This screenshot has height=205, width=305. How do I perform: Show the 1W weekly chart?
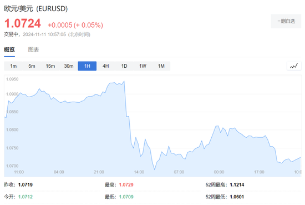(x=143, y=66)
